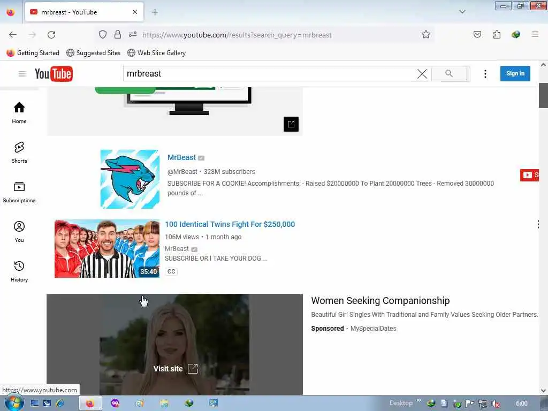Click the YouTube logo

point(54,74)
